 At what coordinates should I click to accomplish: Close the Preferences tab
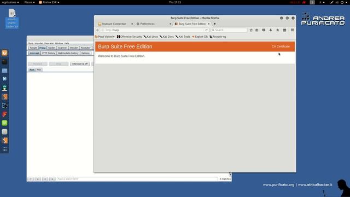pyautogui.click(x=170, y=24)
